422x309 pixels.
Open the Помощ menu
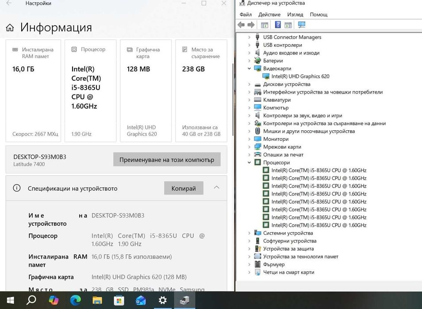pyautogui.click(x=318, y=15)
